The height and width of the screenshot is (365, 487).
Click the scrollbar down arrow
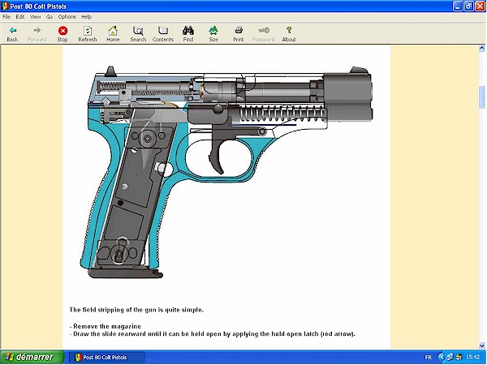(x=481, y=346)
